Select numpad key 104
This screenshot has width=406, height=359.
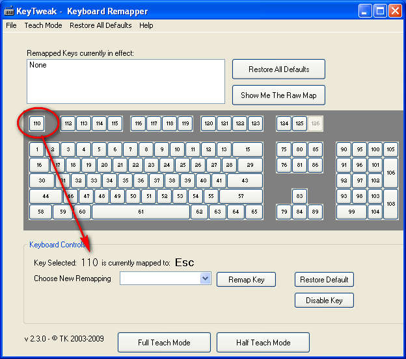375,212
